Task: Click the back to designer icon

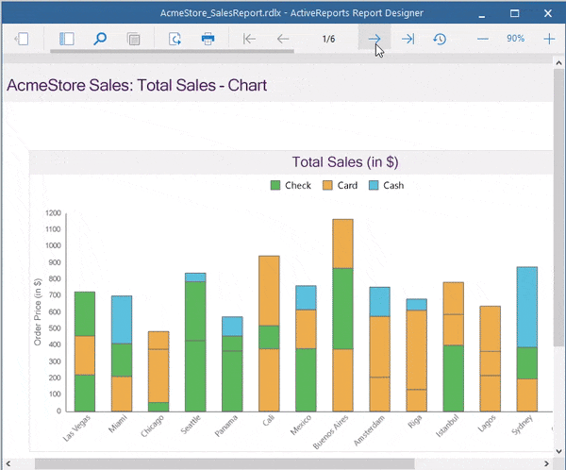Action: (22, 39)
